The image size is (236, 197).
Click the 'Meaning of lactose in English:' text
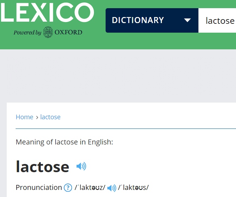point(64,142)
